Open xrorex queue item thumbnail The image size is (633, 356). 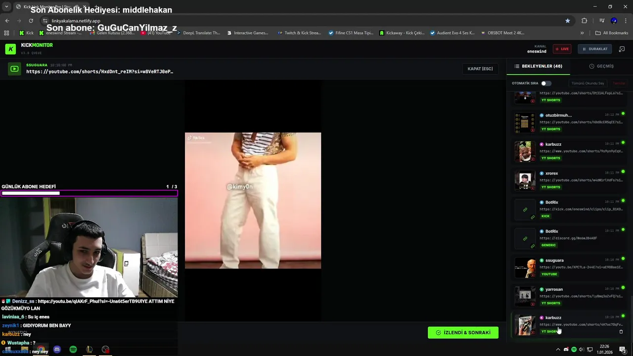pyautogui.click(x=525, y=180)
